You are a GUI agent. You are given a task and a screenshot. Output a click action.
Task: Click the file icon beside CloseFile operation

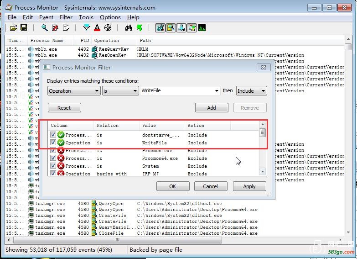(94, 233)
